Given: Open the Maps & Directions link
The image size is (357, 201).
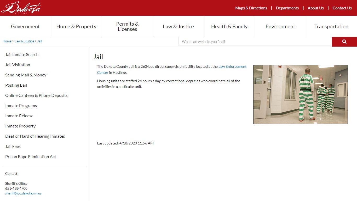Looking at the screenshot, I should 251,8.
